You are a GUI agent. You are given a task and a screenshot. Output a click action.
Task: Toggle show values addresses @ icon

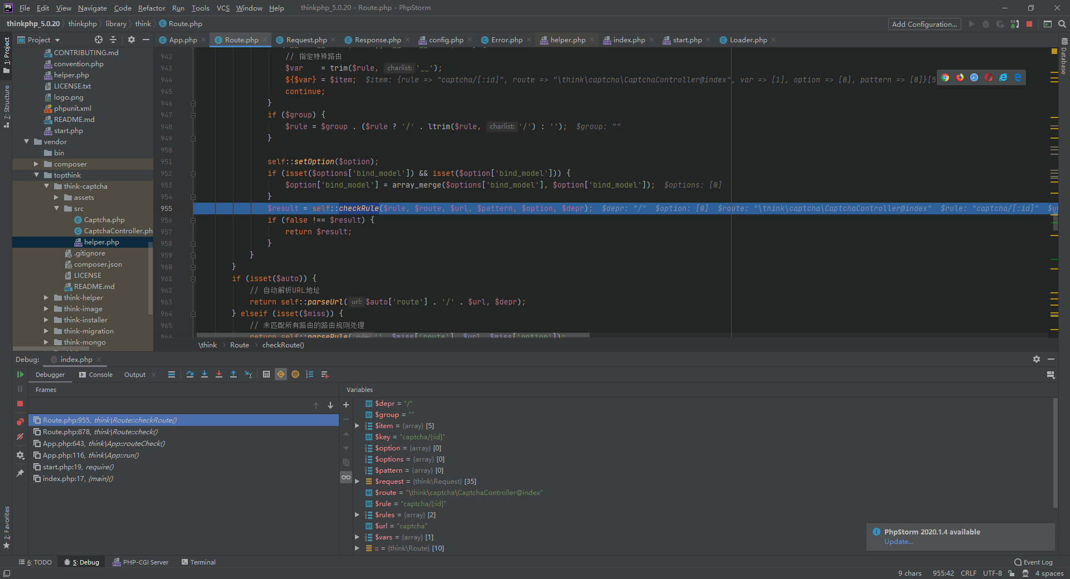click(295, 375)
